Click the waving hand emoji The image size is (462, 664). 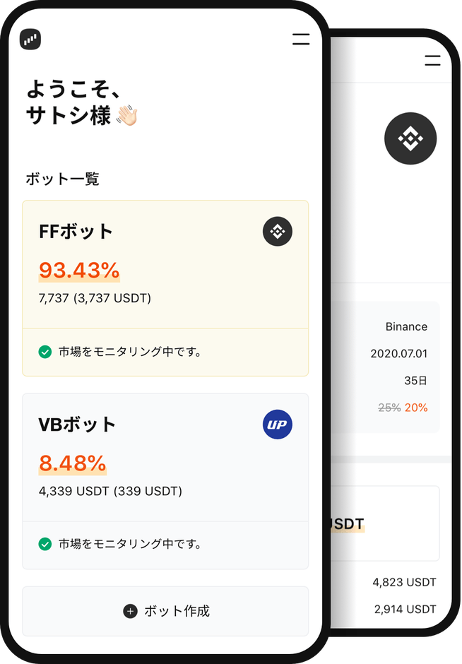127,116
